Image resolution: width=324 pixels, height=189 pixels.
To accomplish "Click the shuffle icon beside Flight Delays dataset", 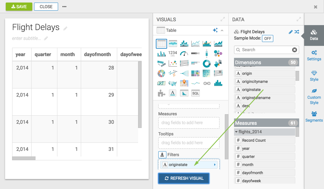I will (x=297, y=32).
